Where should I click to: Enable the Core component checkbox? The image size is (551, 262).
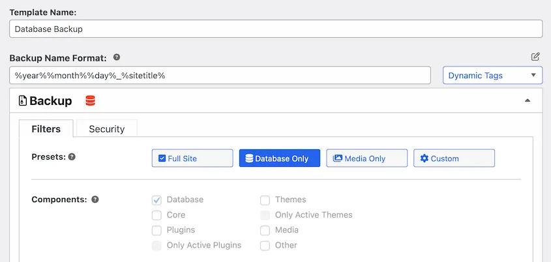point(156,215)
